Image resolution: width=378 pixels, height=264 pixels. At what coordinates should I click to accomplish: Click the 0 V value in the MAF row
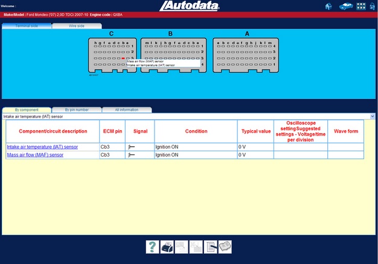coord(242,155)
